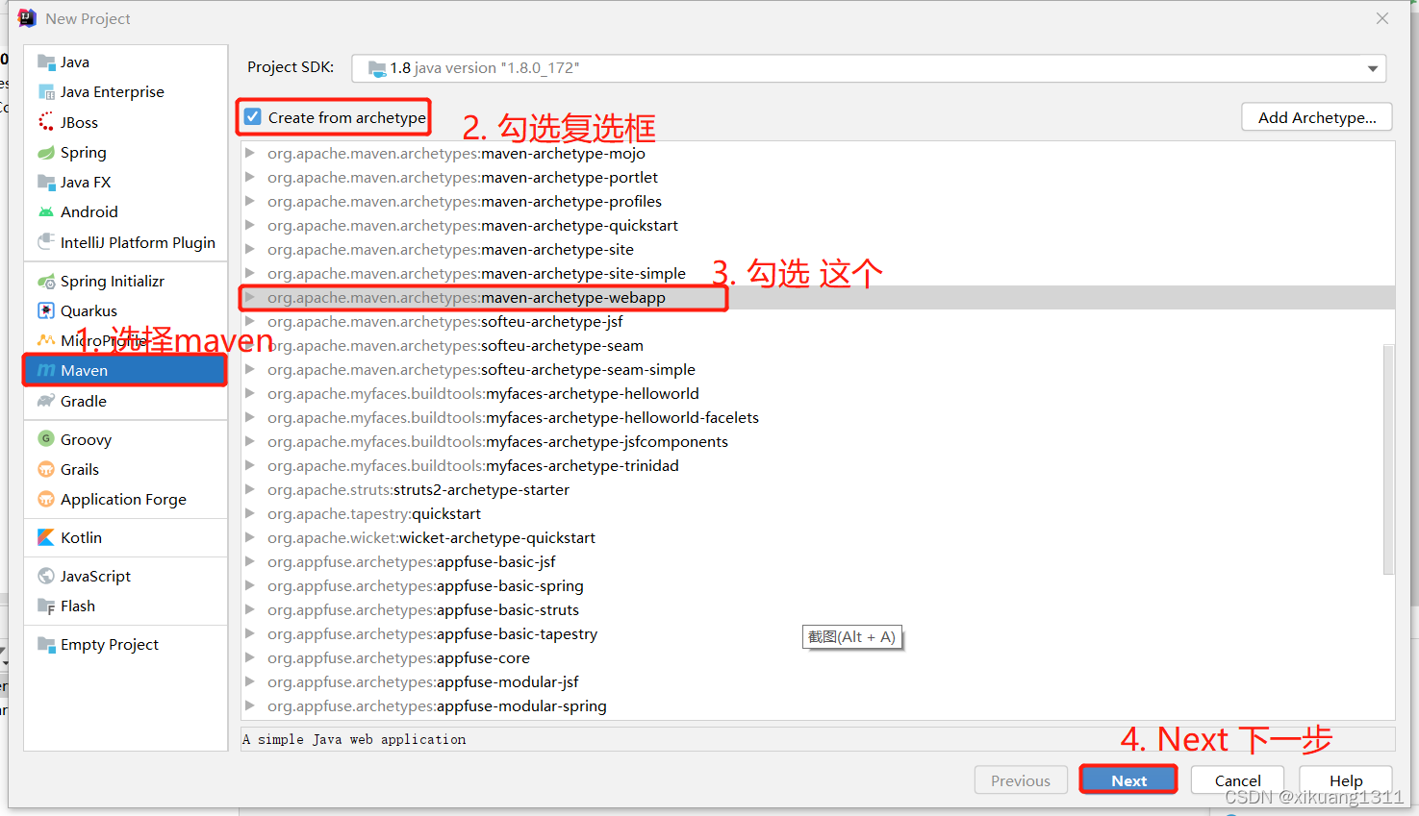Click the Java Enterprise icon
This screenshot has height=816, width=1419.
(x=46, y=92)
